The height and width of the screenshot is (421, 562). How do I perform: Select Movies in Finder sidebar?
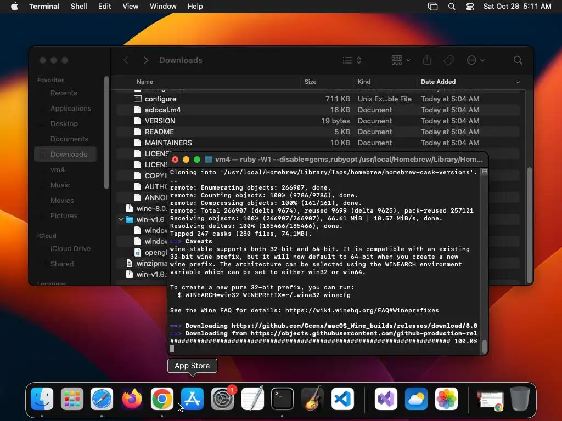point(62,201)
